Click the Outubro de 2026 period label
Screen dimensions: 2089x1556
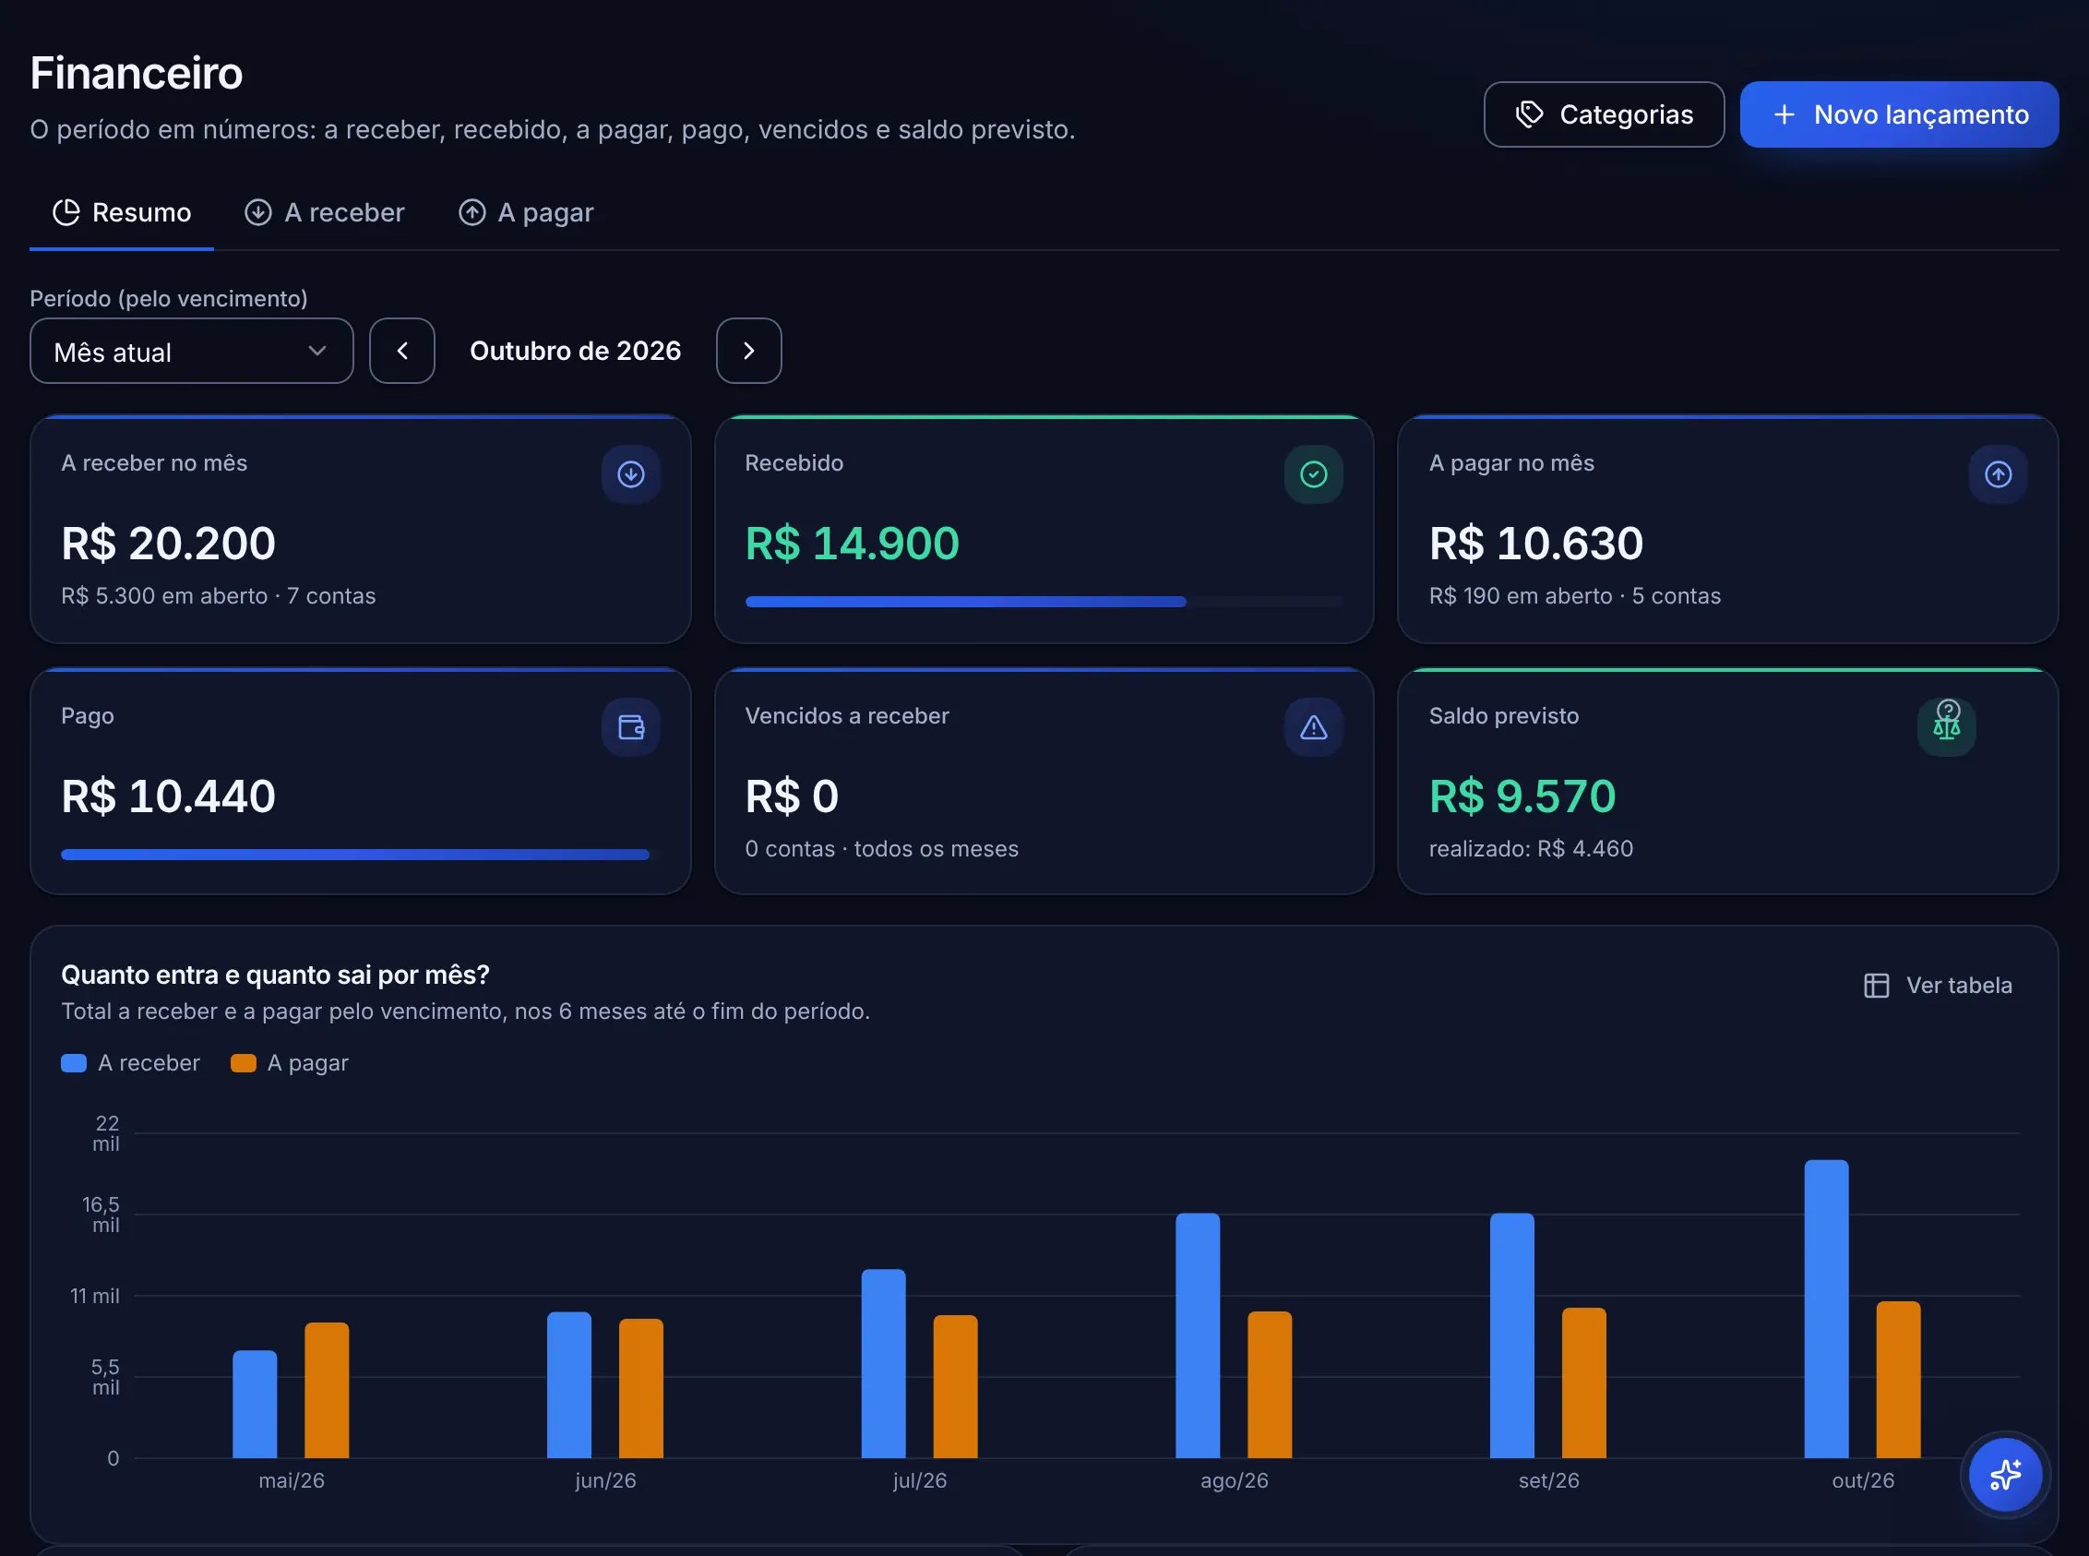click(575, 351)
